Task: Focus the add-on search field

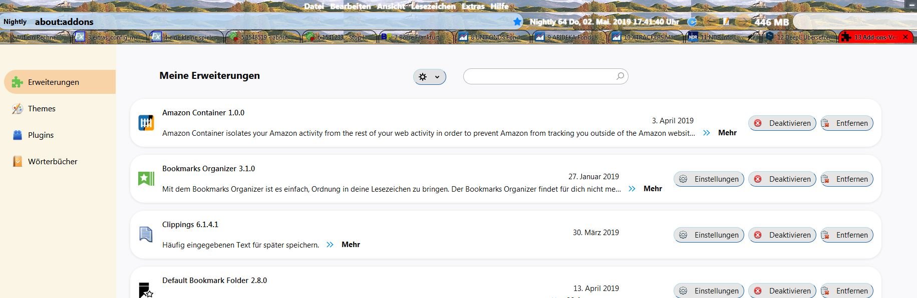Action: [x=545, y=76]
